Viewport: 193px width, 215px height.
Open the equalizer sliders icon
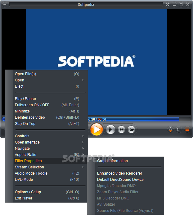179,129
